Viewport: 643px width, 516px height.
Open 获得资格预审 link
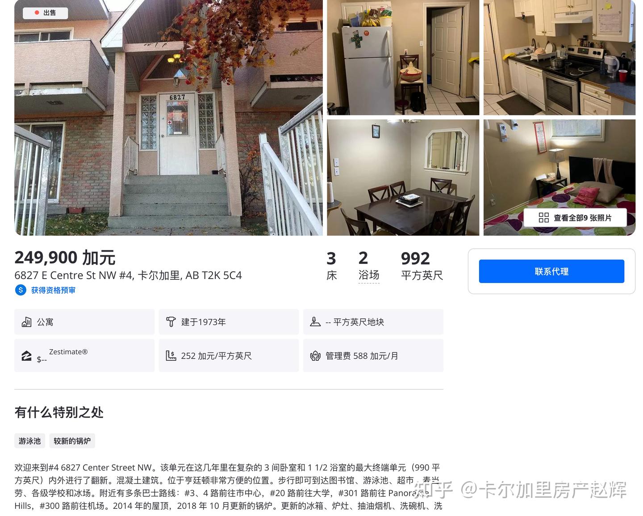53,290
